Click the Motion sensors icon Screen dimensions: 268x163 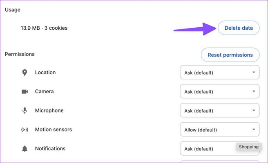tap(25, 130)
